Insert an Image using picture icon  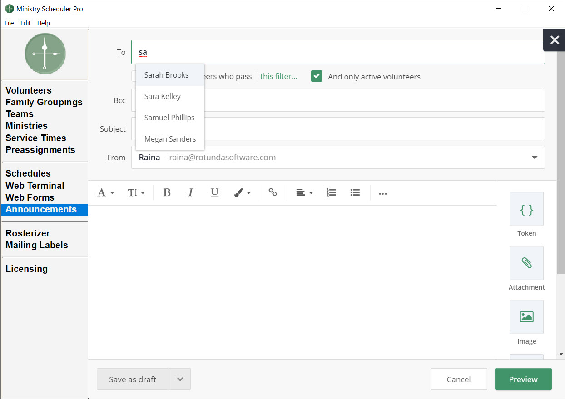pos(526,317)
